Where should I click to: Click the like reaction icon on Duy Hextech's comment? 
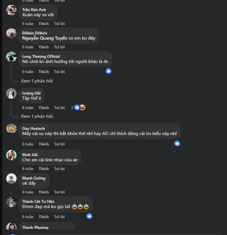click(x=177, y=143)
